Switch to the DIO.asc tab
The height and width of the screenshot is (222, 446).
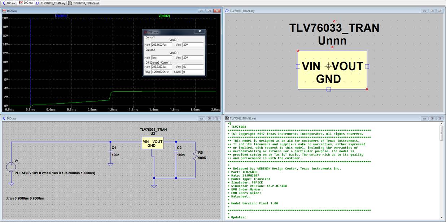click(x=9, y=3)
